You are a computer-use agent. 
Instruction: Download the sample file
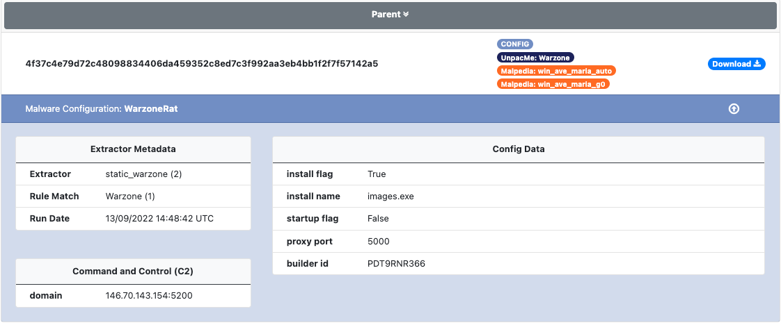(736, 64)
